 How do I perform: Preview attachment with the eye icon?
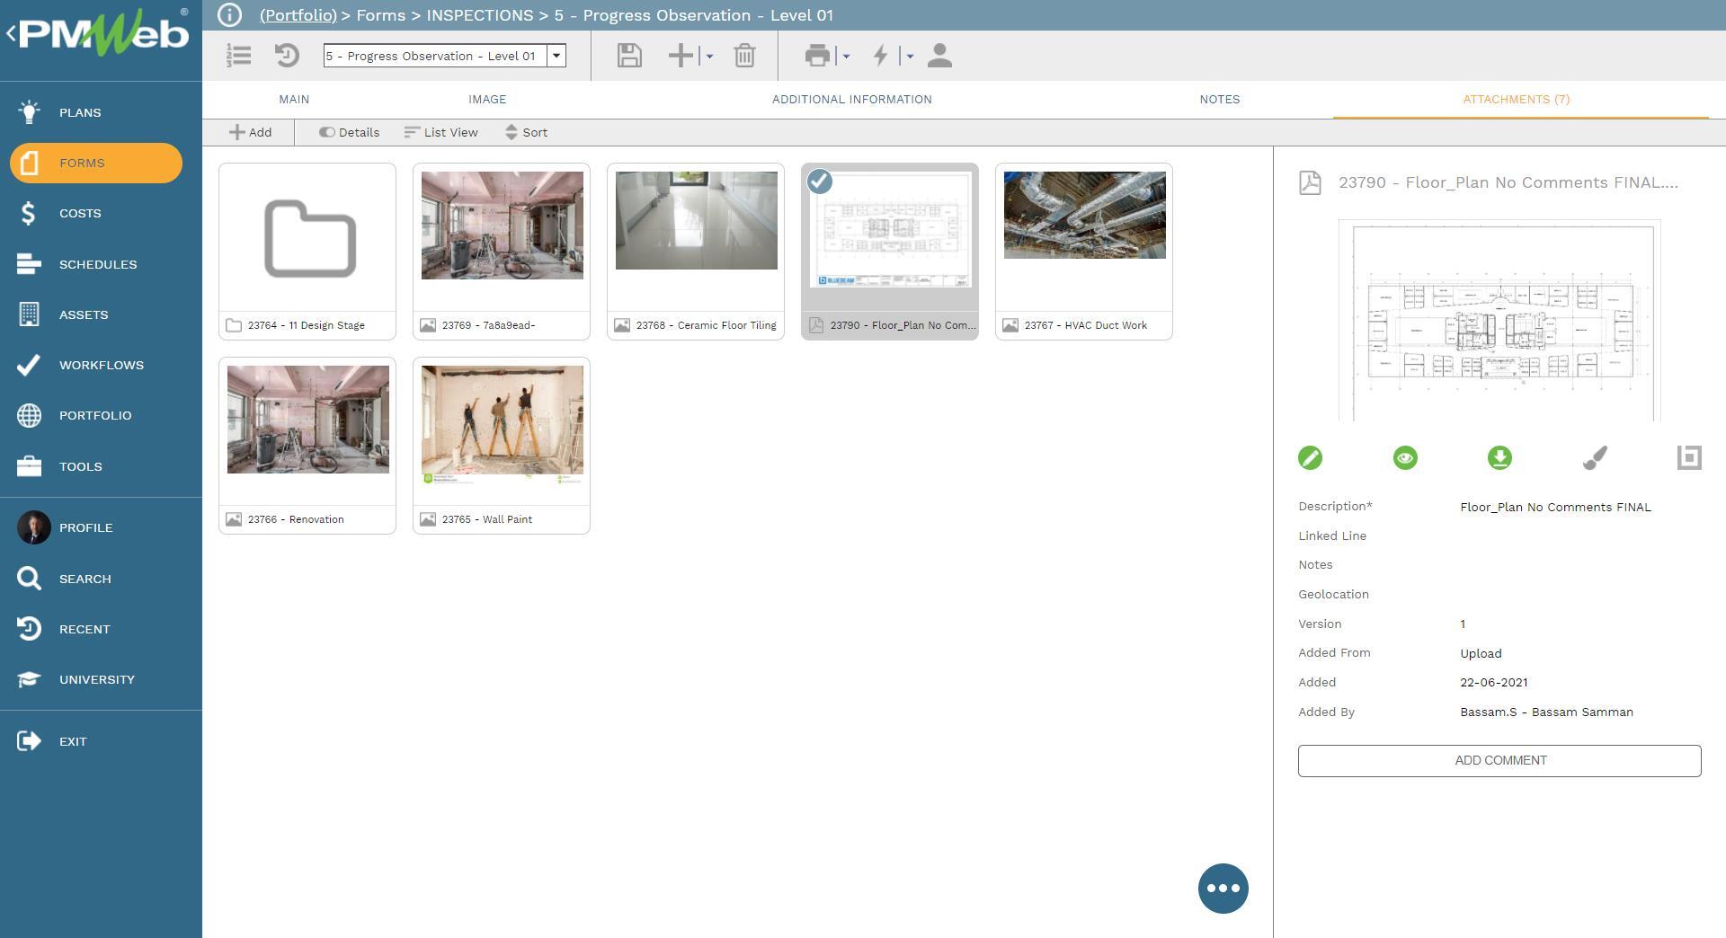click(x=1405, y=457)
